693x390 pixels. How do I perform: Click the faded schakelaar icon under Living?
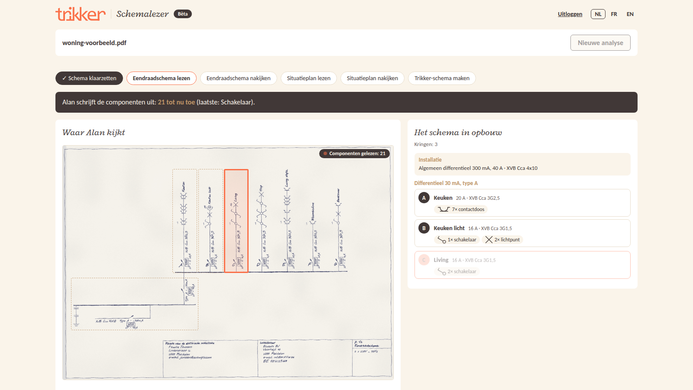coord(441,272)
